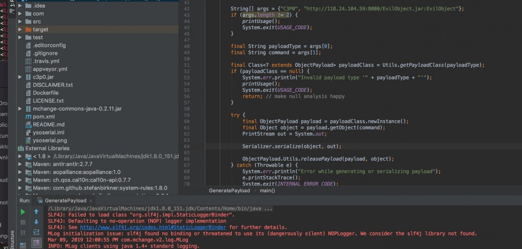
Task: Toggle soft-wrap in Run console
Action: pyautogui.click(x=37, y=232)
